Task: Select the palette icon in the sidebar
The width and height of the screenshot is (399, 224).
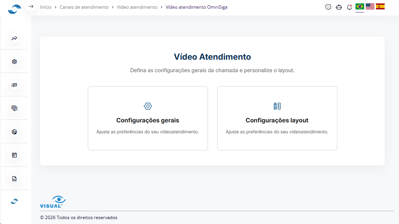Action: (x=14, y=132)
